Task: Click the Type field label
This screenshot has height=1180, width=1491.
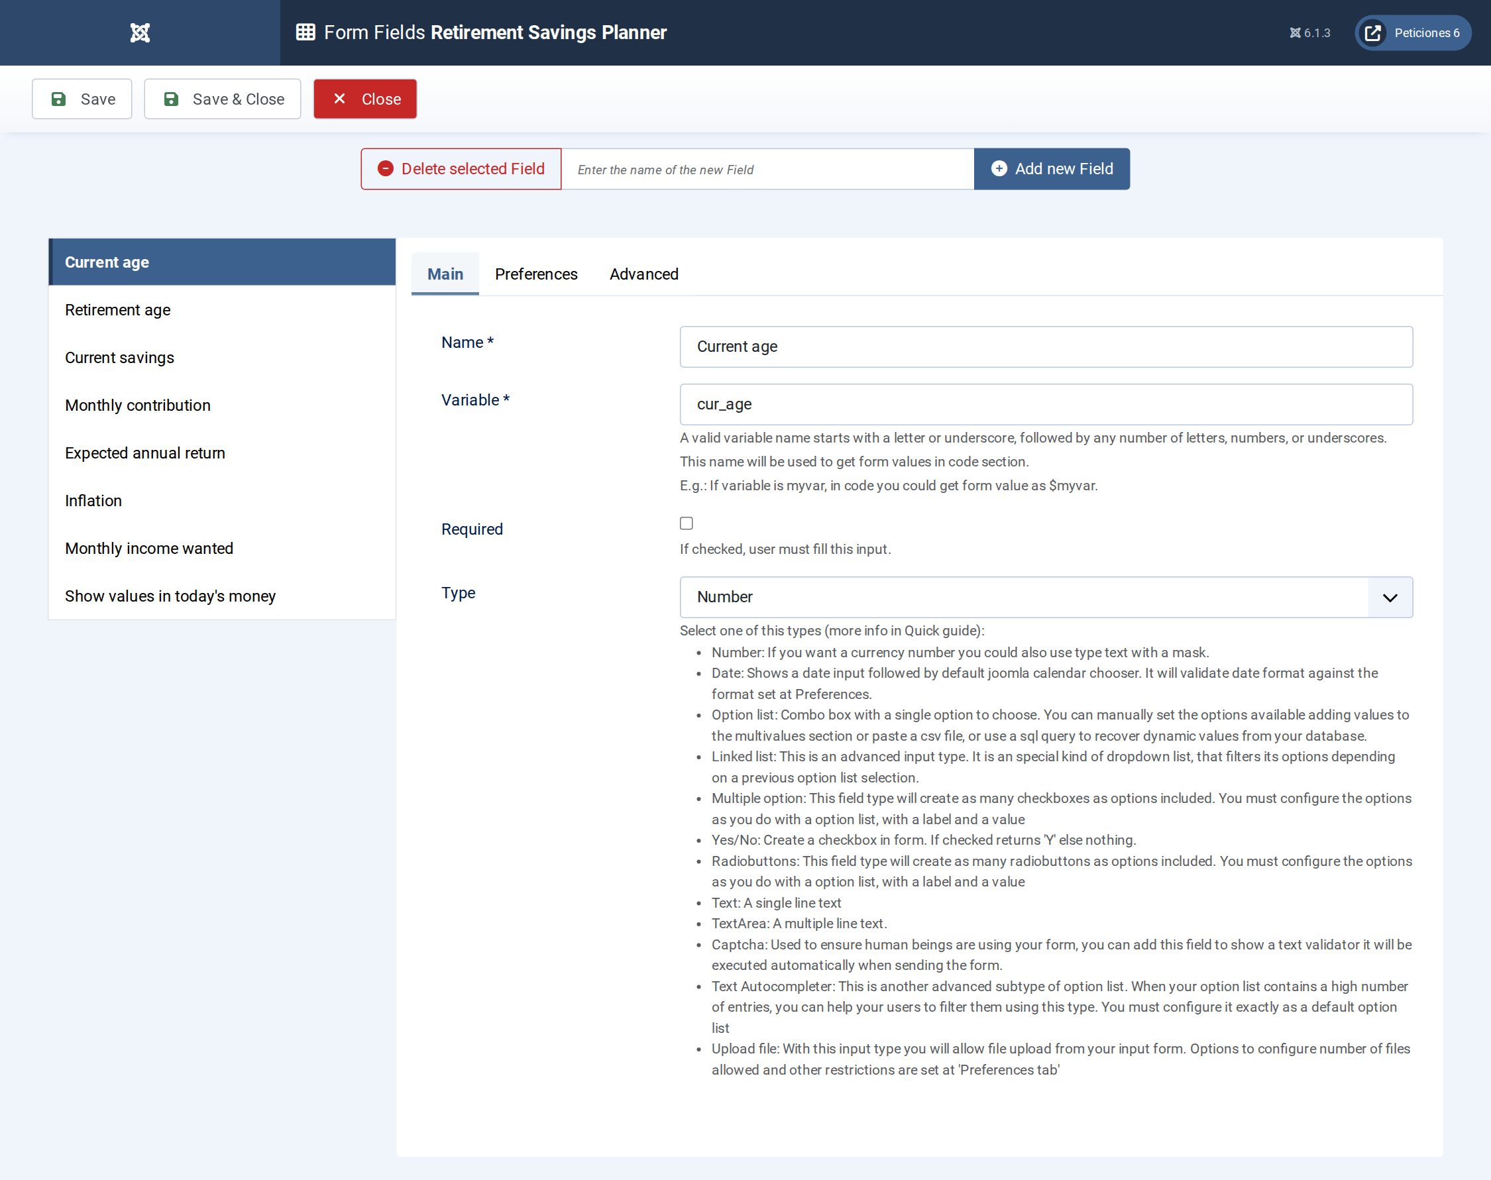Action: click(x=458, y=593)
